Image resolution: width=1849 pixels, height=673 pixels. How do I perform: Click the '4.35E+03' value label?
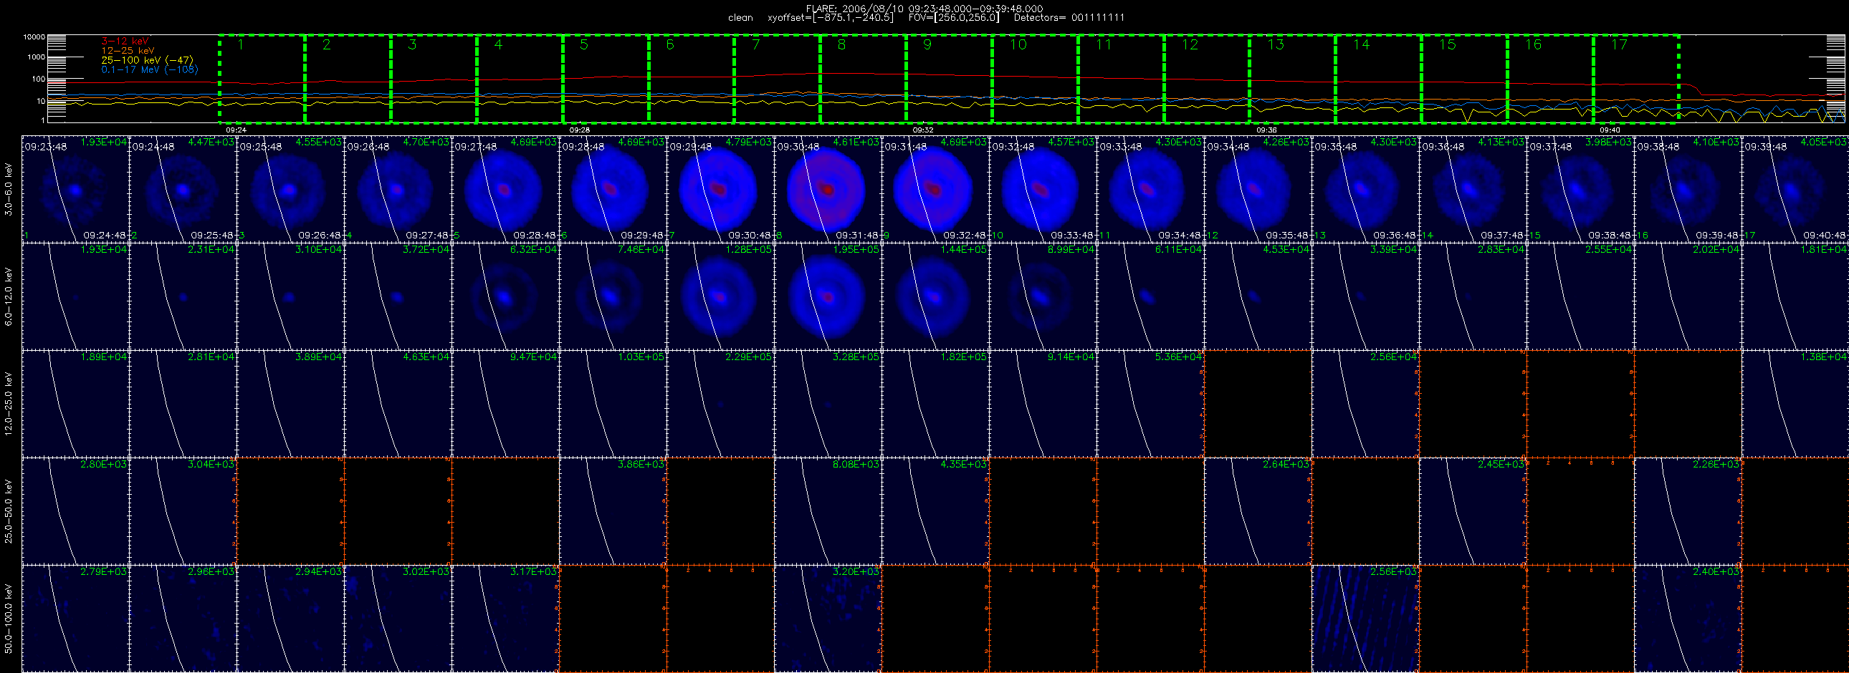963,465
